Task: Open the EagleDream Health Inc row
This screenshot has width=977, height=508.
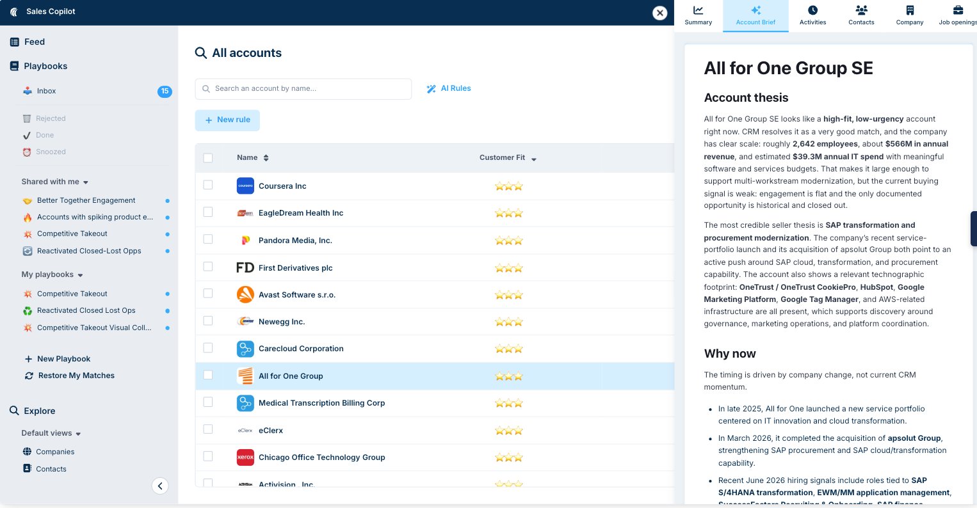Action: [x=435, y=213]
